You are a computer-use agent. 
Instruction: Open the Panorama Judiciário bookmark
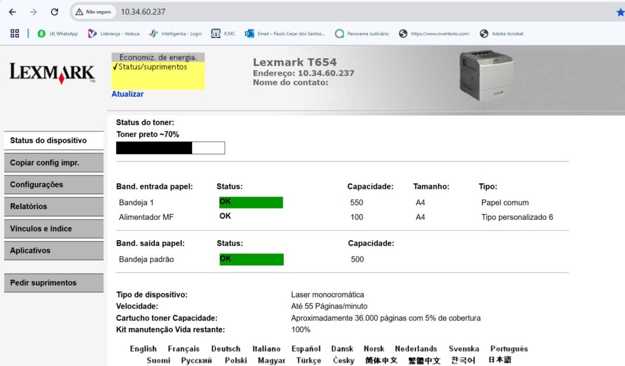[362, 34]
